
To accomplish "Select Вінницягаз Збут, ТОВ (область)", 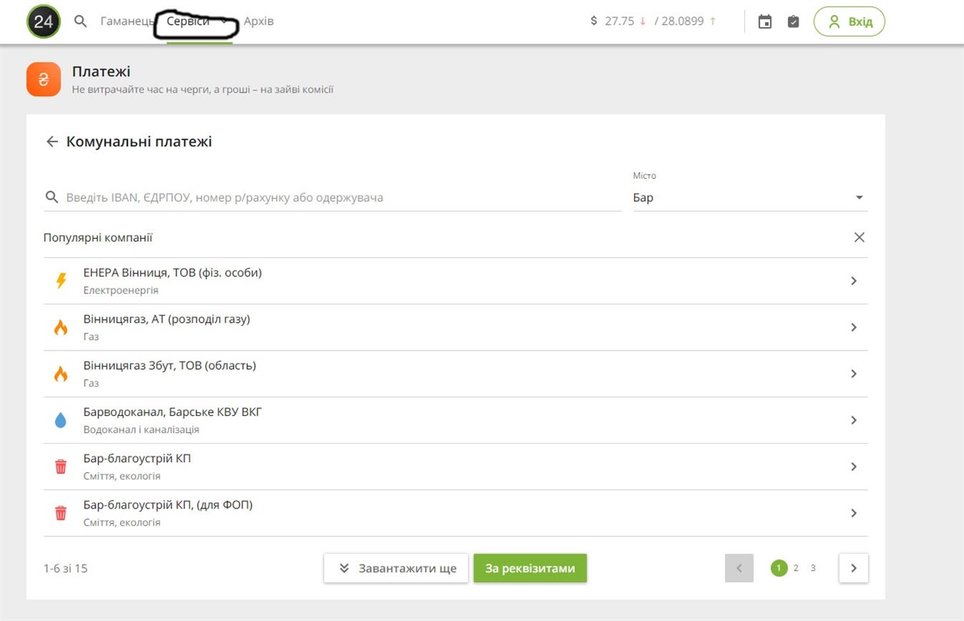I will click(x=170, y=365).
